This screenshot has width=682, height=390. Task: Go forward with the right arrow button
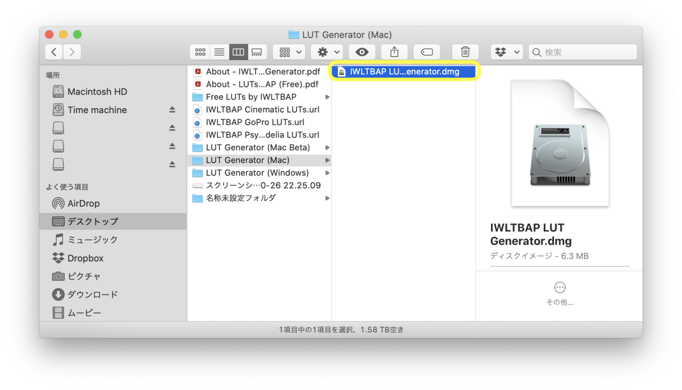click(72, 52)
